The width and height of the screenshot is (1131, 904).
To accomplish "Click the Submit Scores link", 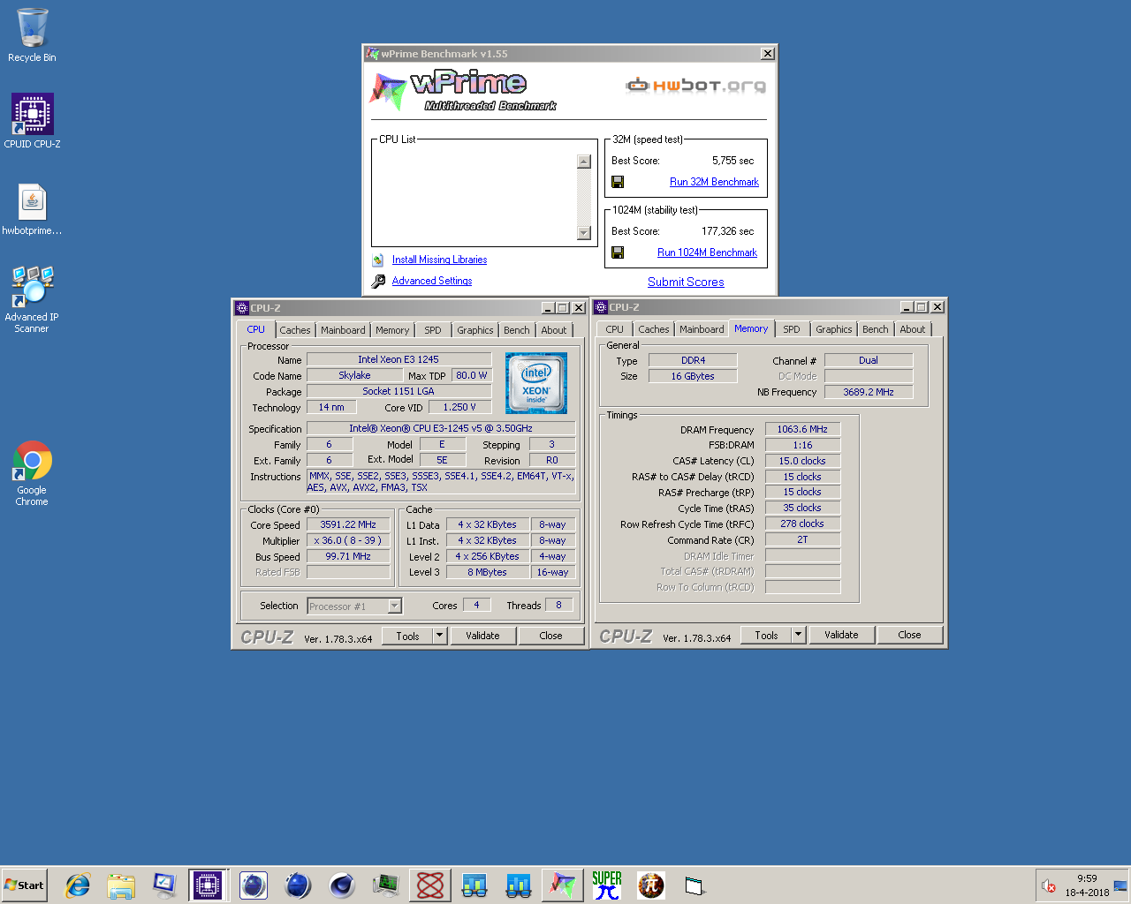I will (686, 282).
